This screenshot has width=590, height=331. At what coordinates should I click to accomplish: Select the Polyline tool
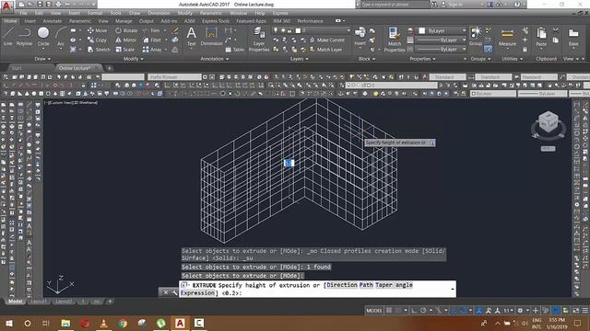coord(24,37)
